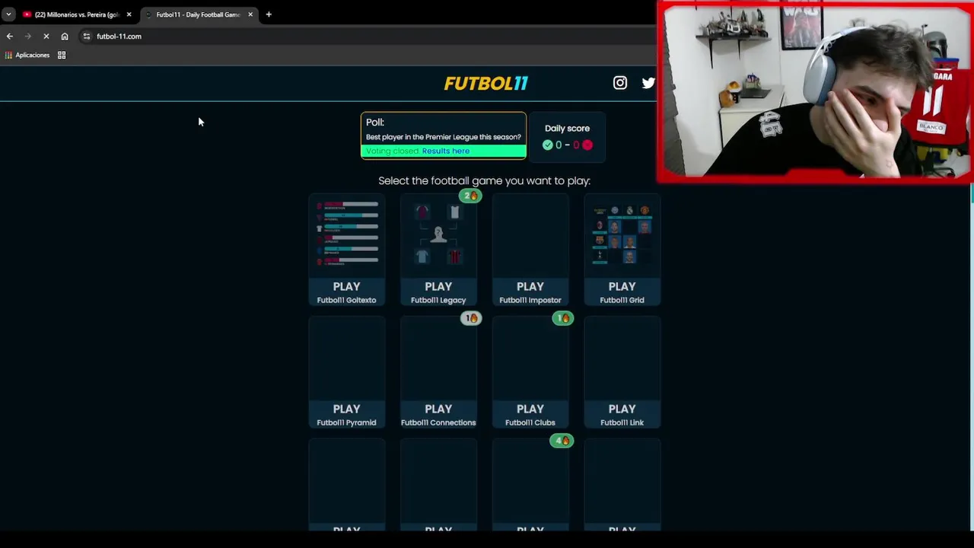Open the Futbol11 Grid thumbnail image
974x548 pixels.
[622, 234]
